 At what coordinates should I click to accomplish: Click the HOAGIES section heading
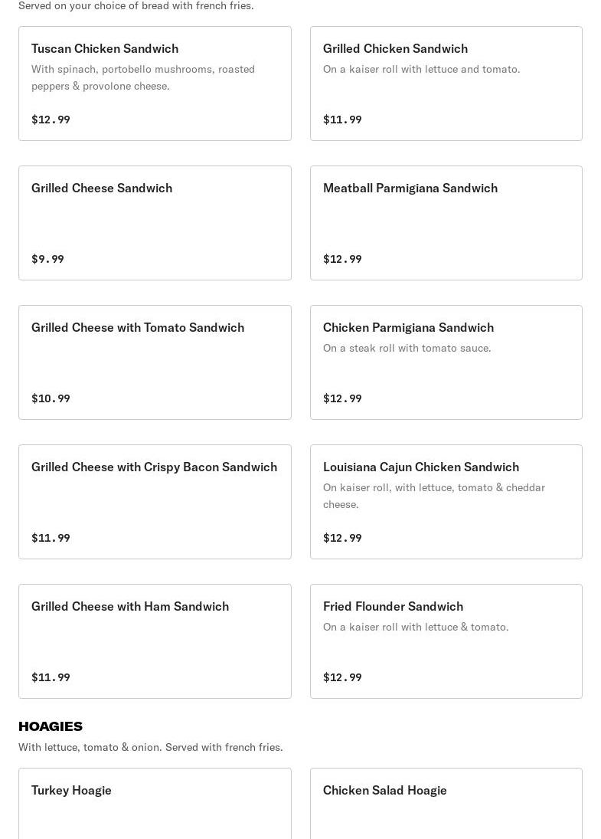[51, 726]
